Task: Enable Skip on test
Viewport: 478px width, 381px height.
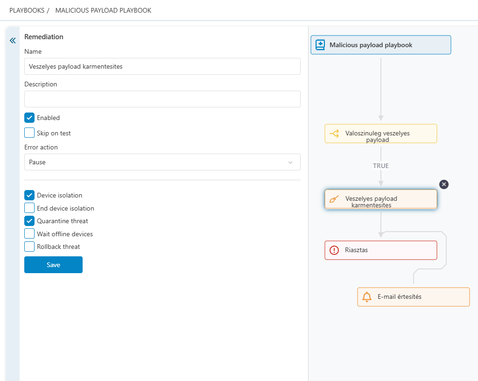Action: pos(29,133)
